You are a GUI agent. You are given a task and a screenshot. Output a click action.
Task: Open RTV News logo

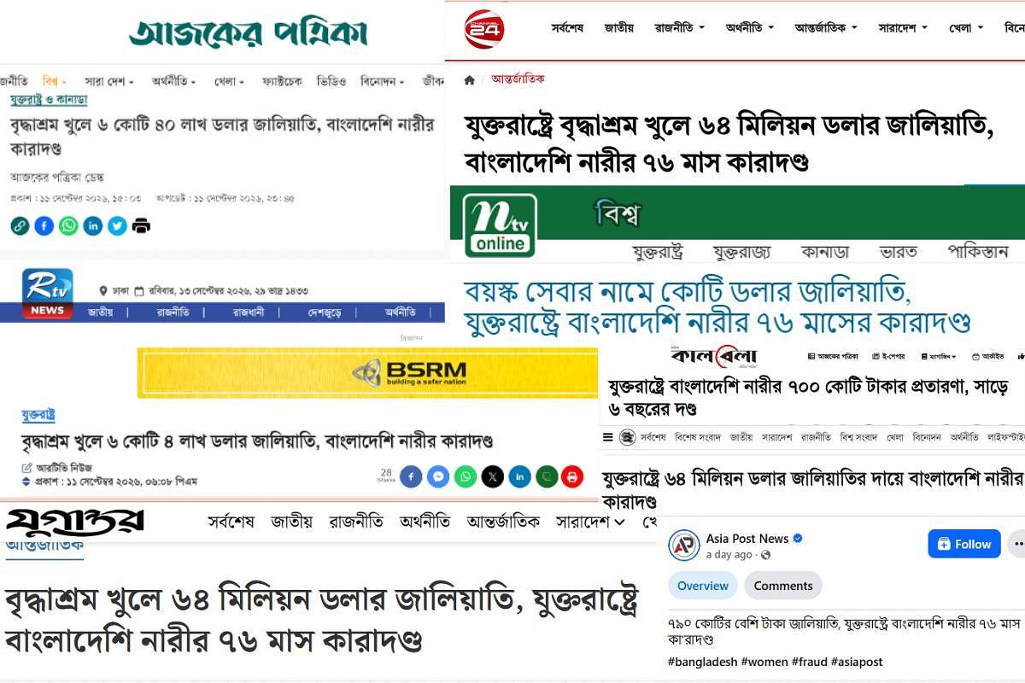coord(48,294)
